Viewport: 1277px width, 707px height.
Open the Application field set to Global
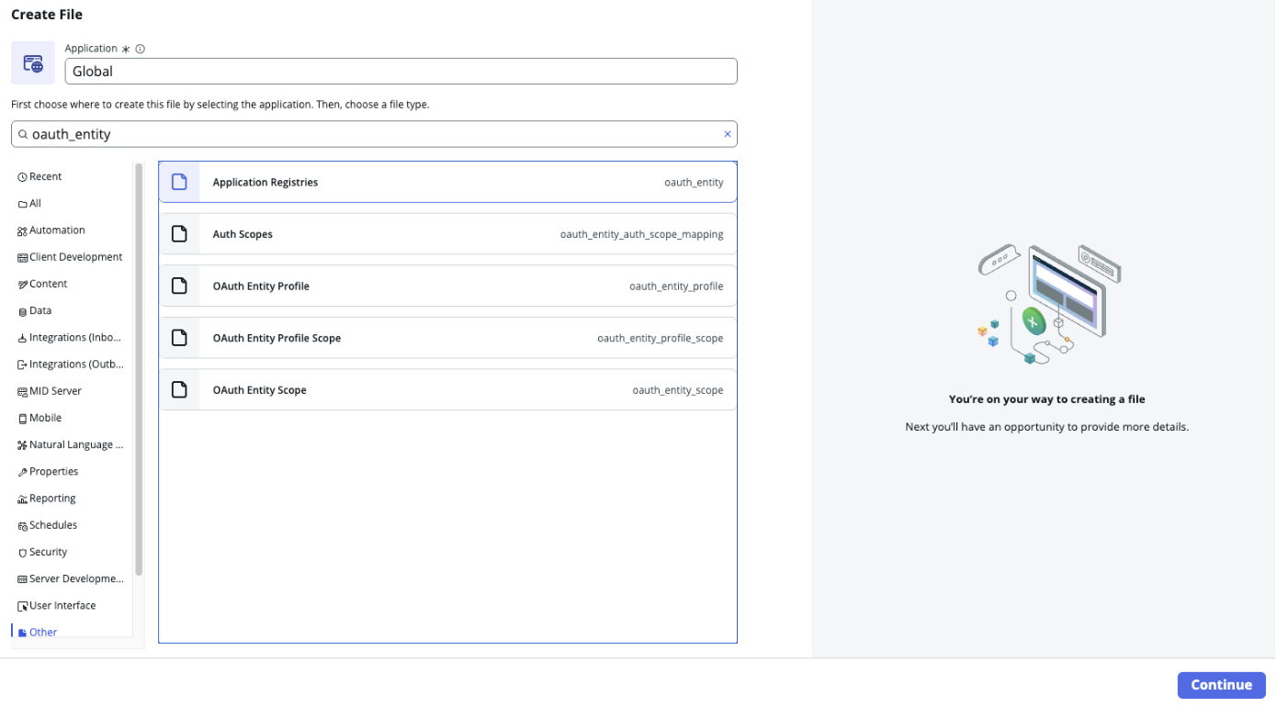point(401,72)
